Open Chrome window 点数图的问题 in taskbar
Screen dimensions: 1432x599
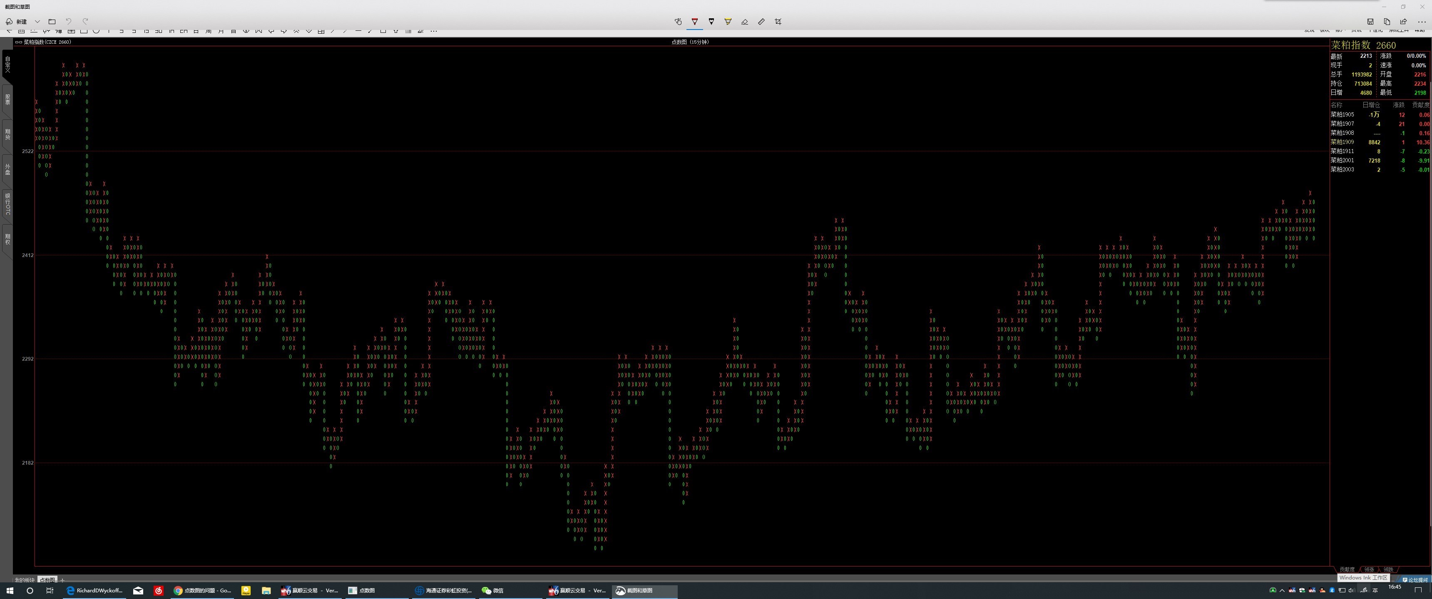point(202,591)
